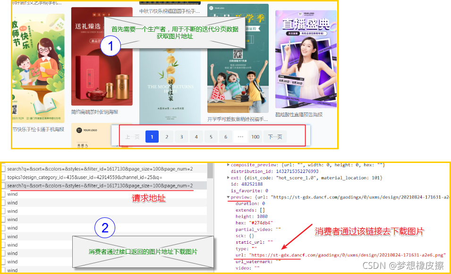Screen dimensions: 451x274
Task: Go to page 2 in pagination
Action: tap(167, 137)
